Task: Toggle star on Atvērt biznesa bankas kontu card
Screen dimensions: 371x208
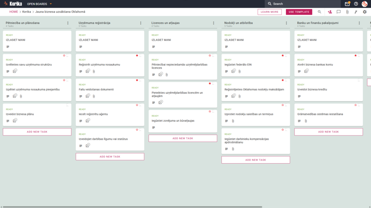Action: point(356,55)
